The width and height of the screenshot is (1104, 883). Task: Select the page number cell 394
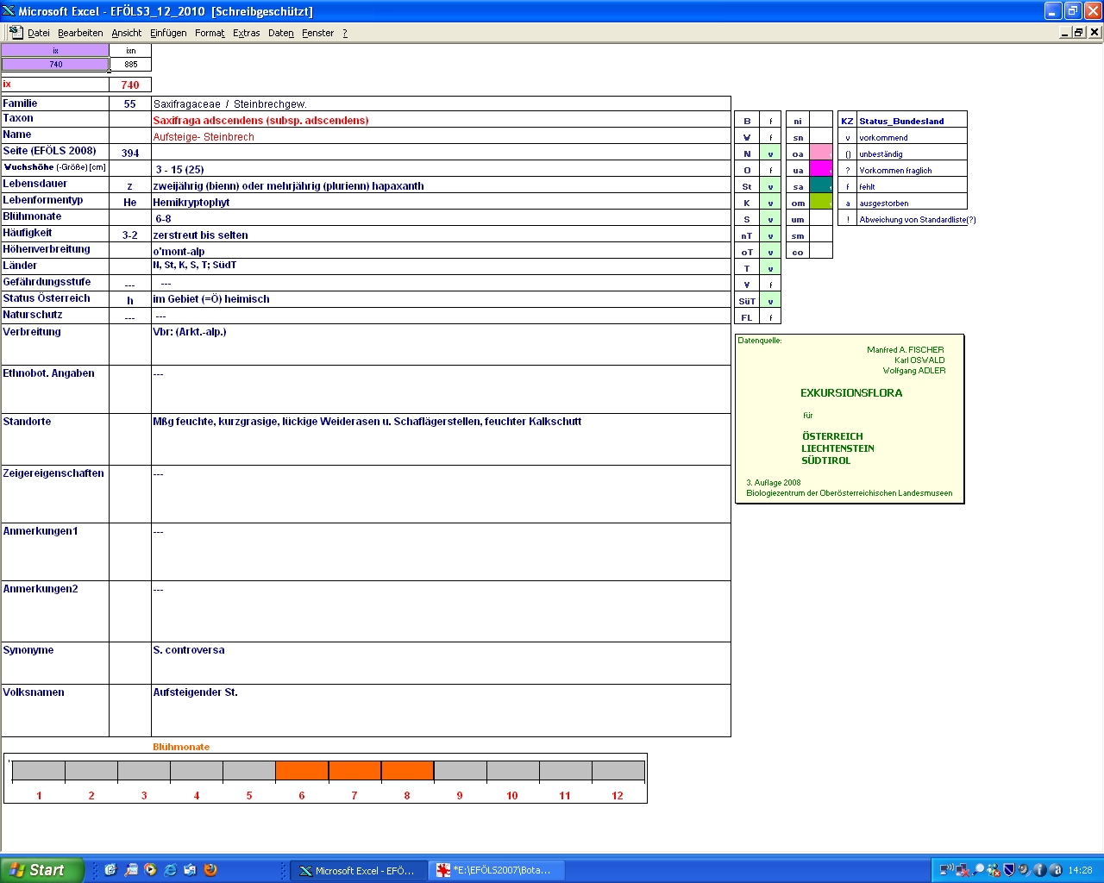[x=130, y=153]
